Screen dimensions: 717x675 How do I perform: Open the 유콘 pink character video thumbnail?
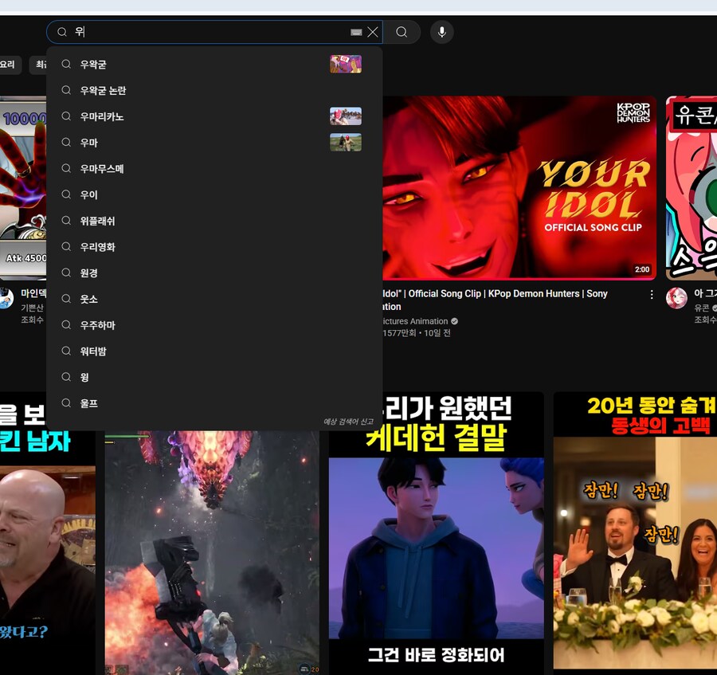tap(692, 187)
